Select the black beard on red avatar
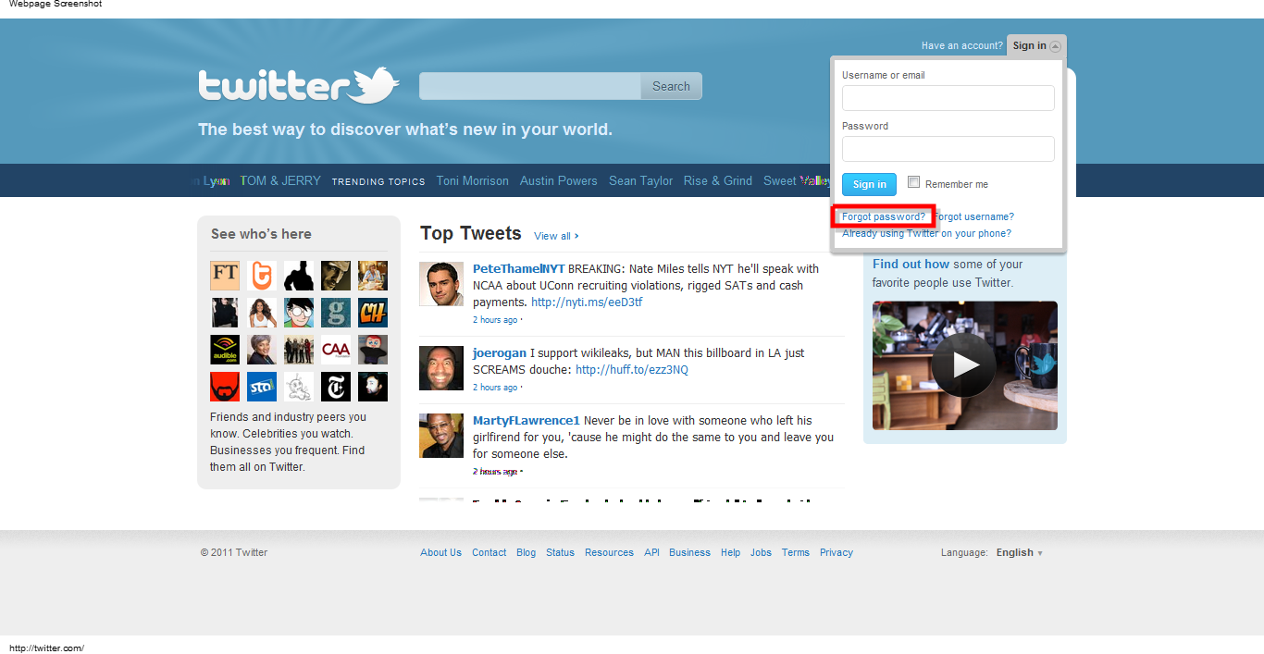The width and height of the screenshot is (1264, 654). [x=225, y=387]
